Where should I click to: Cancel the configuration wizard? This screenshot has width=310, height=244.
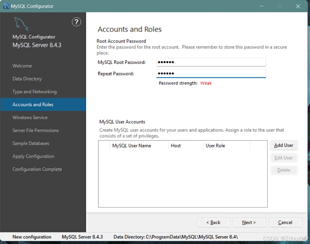click(x=285, y=222)
